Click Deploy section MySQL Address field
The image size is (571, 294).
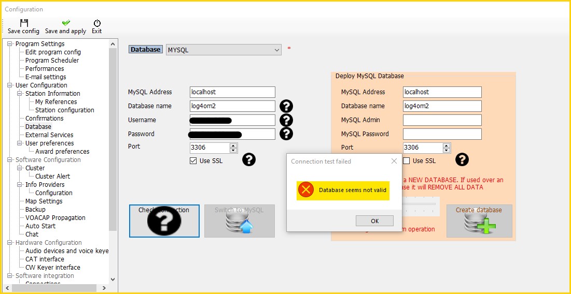tap(442, 92)
